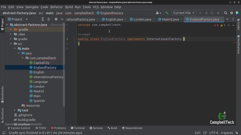
Task: Open the Refactor menu
Action: [56, 7]
